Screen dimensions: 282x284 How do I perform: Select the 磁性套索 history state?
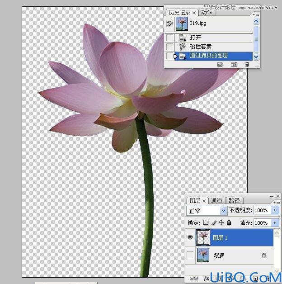coord(213,47)
